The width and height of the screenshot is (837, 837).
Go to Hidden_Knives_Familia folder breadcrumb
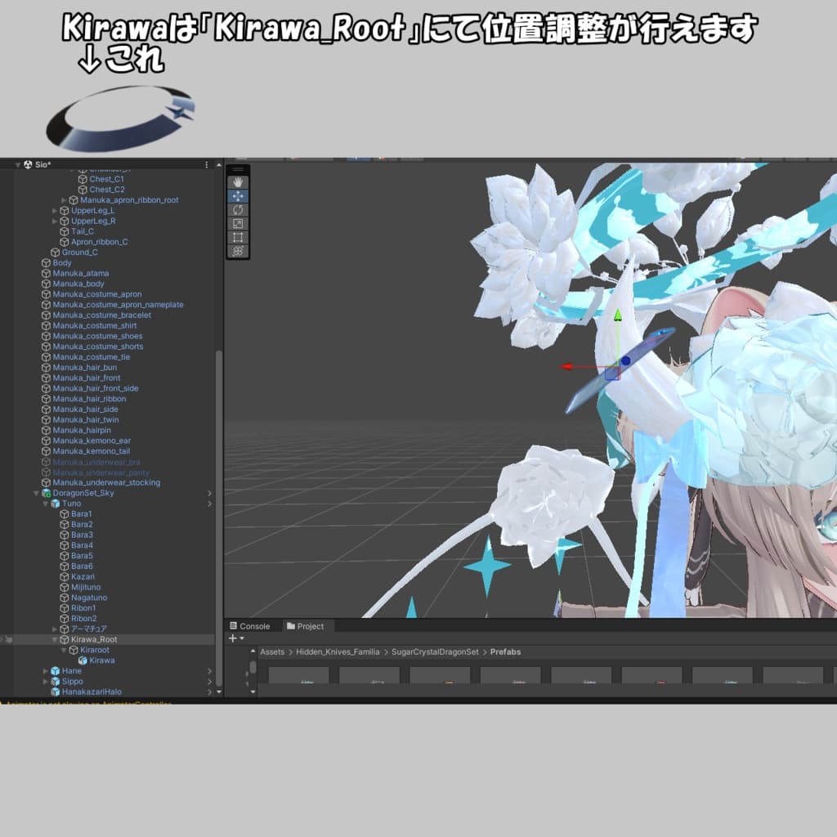[338, 651]
